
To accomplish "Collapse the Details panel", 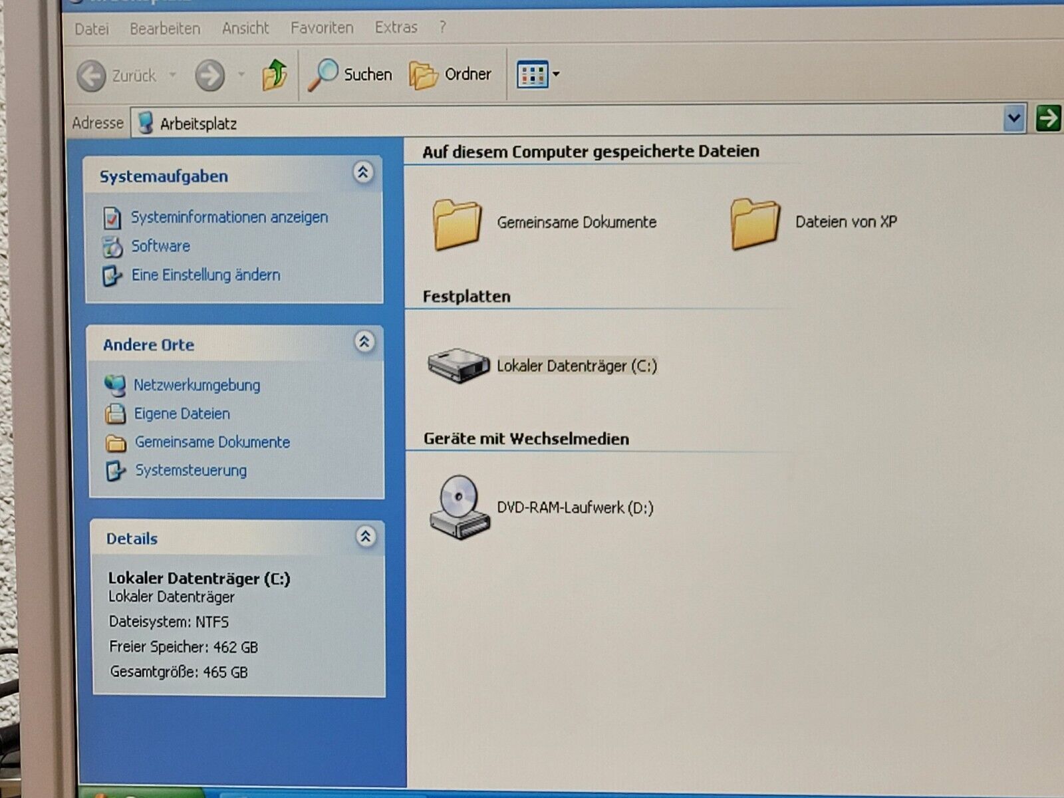I will point(365,536).
